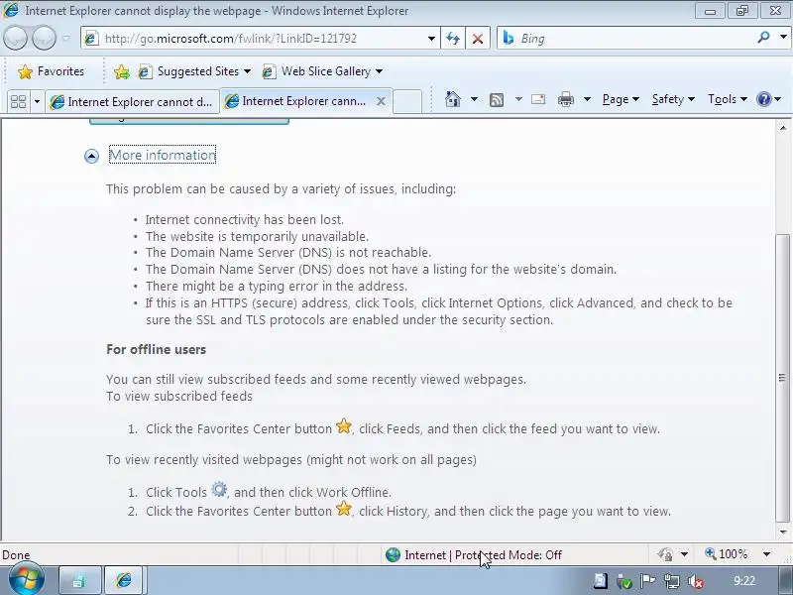Stop loading with the red X icon
The height and width of the screenshot is (595, 793).
click(478, 39)
